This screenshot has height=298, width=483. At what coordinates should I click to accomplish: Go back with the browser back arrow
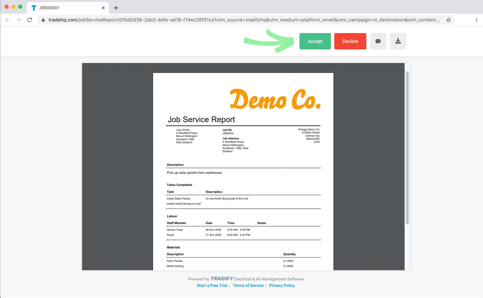point(8,20)
